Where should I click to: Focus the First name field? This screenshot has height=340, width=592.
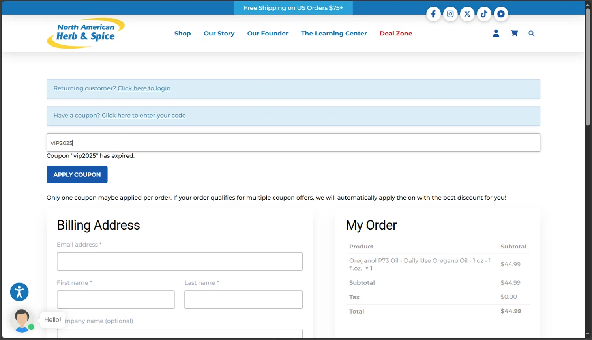point(116,300)
